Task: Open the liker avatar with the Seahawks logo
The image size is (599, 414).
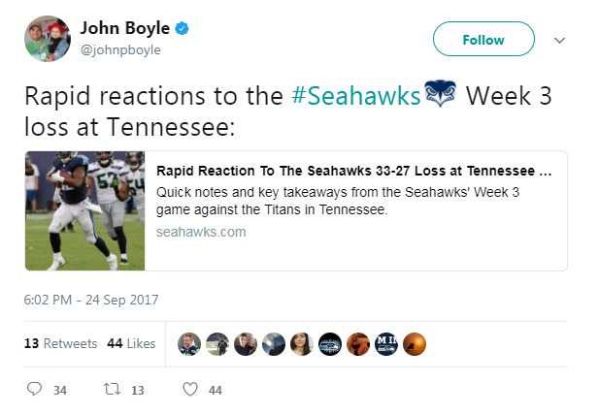Action: pos(329,344)
